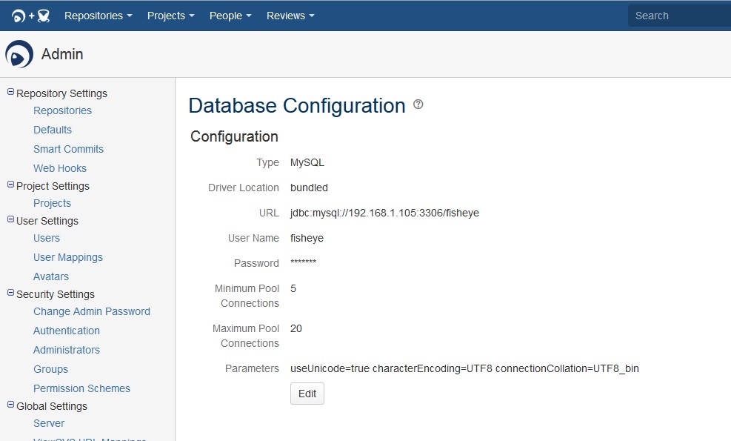Collapse the User Settings section
This screenshot has width=731, height=441.
click(10, 219)
